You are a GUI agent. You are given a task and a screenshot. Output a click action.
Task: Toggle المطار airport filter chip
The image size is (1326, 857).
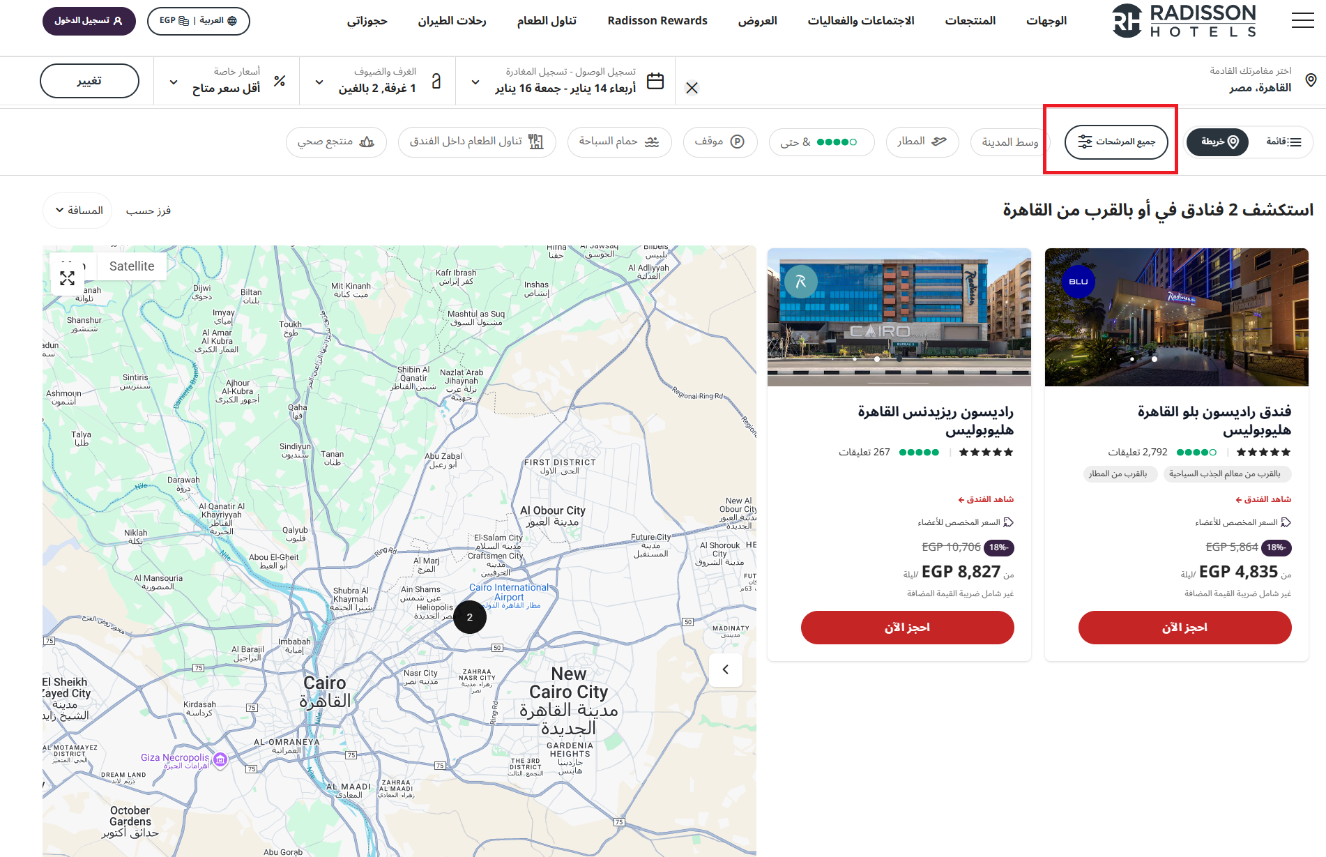pyautogui.click(x=922, y=142)
